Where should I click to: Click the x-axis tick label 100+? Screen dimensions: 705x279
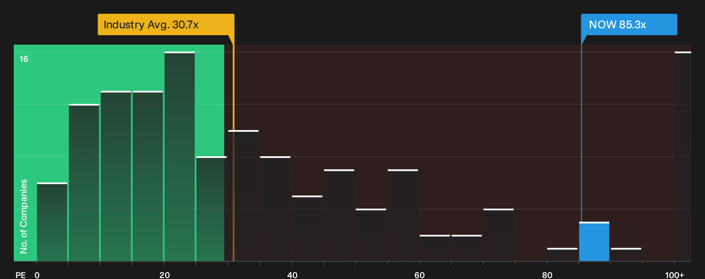674,275
